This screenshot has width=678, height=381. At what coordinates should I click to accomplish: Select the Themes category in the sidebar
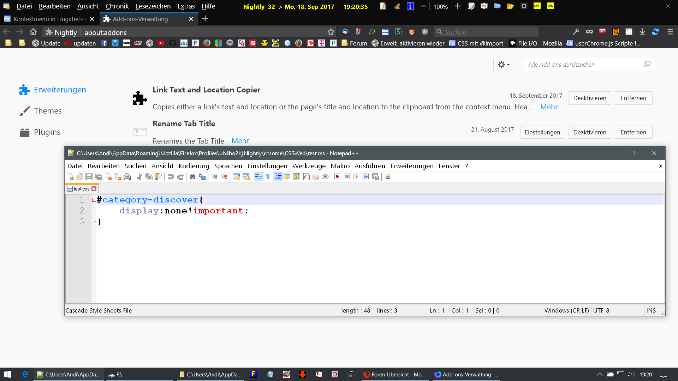pos(47,111)
